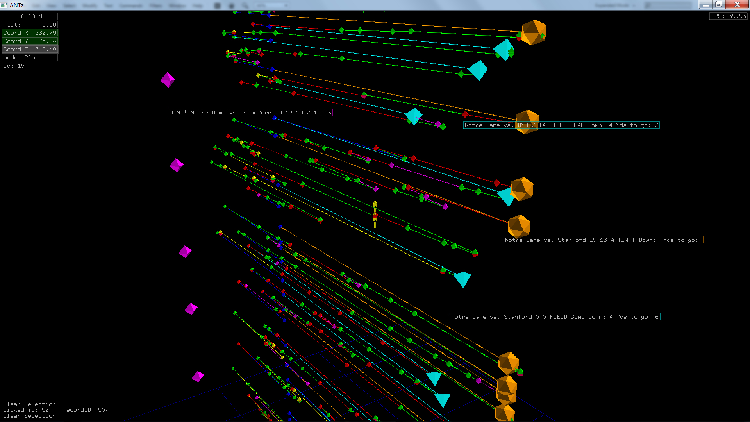Click the id: 19 field

14,66
